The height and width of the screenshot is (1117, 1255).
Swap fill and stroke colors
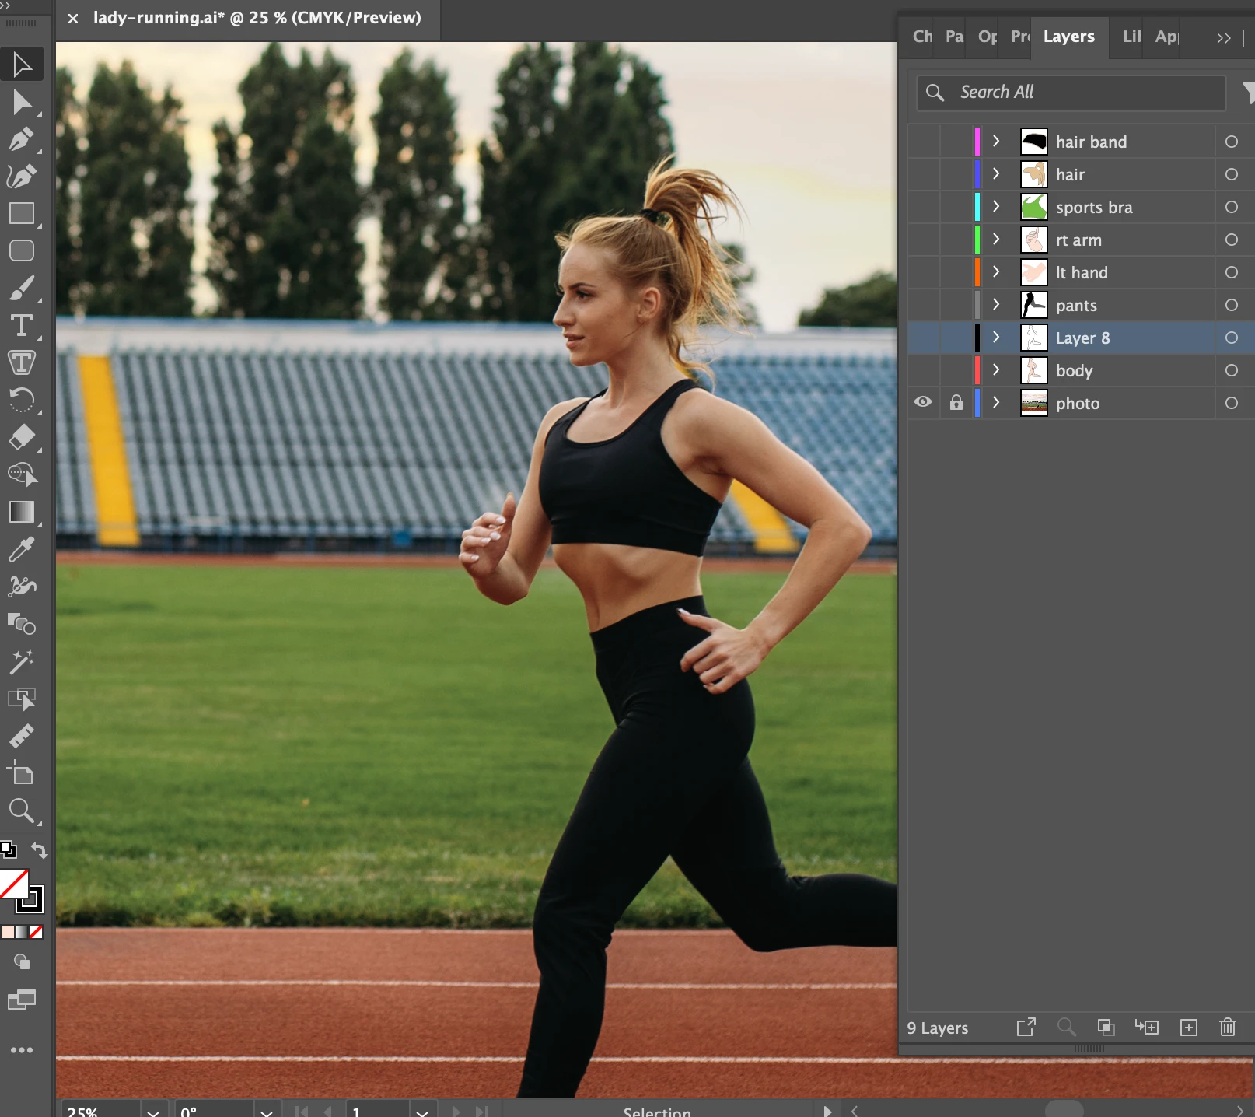(x=39, y=850)
